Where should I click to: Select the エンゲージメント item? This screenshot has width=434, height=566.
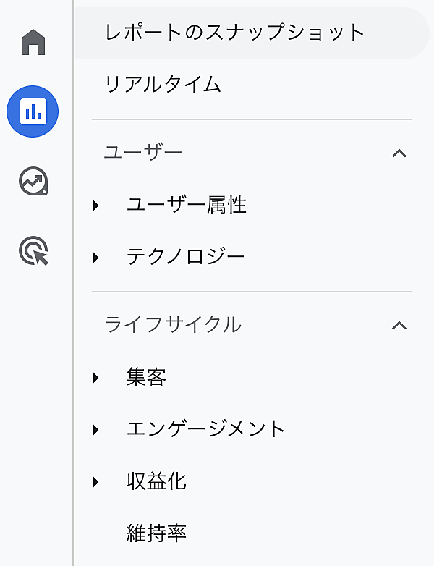pyautogui.click(x=206, y=429)
